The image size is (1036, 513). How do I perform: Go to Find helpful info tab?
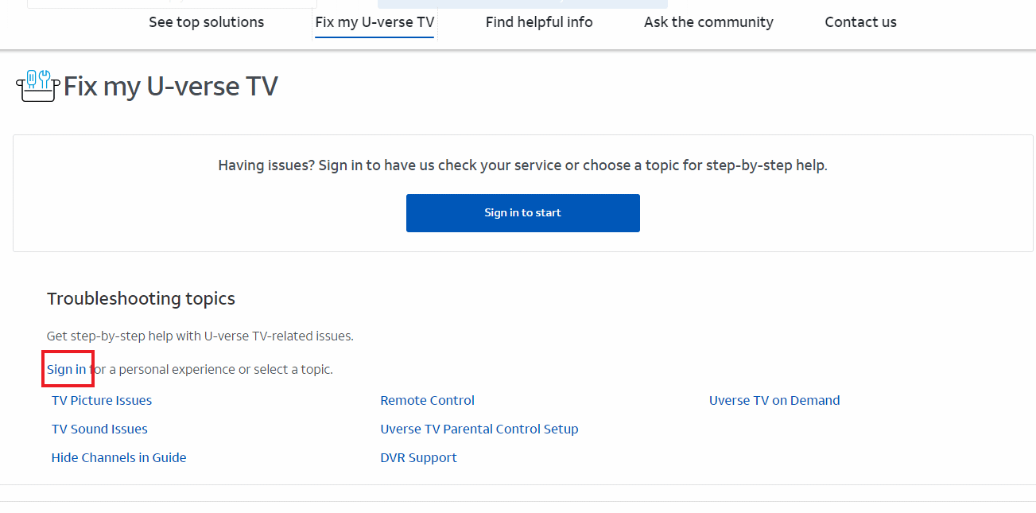(539, 22)
